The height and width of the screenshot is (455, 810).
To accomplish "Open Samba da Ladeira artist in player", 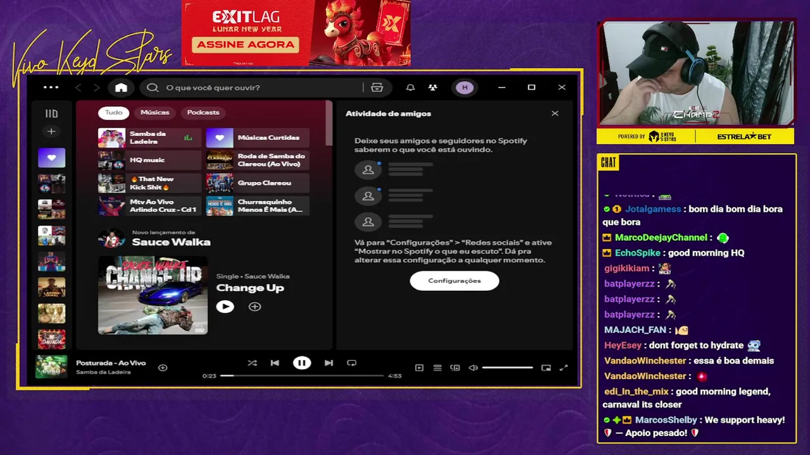I will coord(103,372).
